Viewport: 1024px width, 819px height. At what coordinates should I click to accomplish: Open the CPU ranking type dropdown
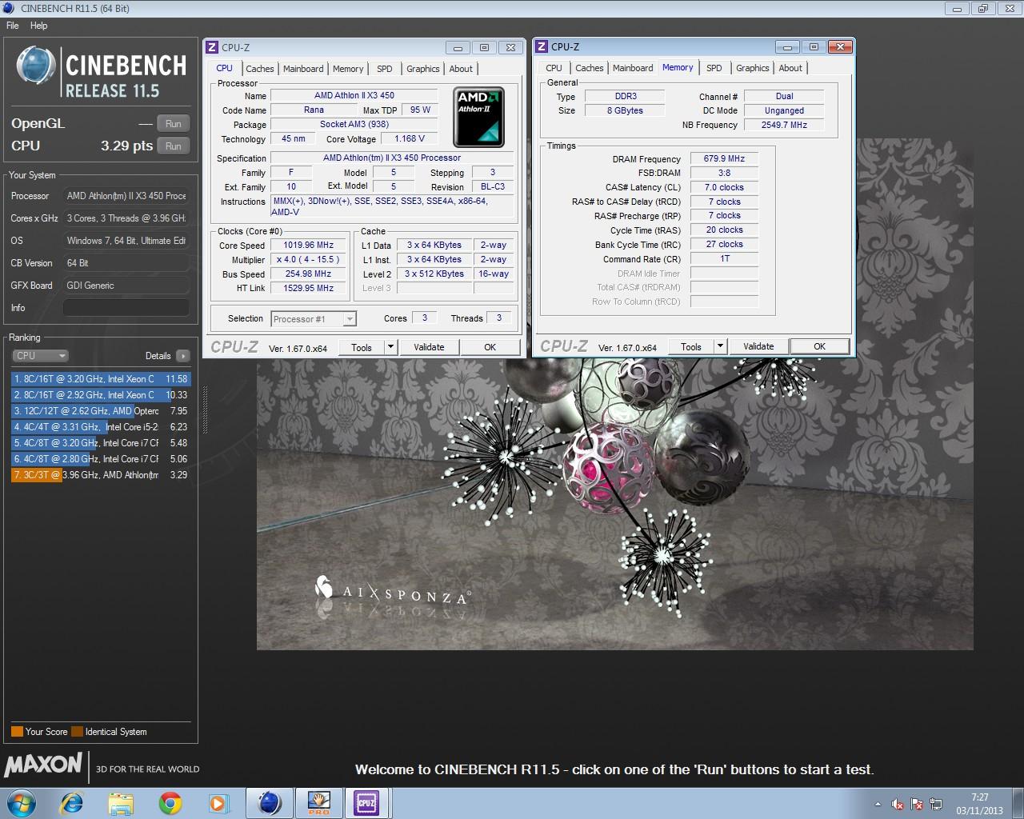40,356
